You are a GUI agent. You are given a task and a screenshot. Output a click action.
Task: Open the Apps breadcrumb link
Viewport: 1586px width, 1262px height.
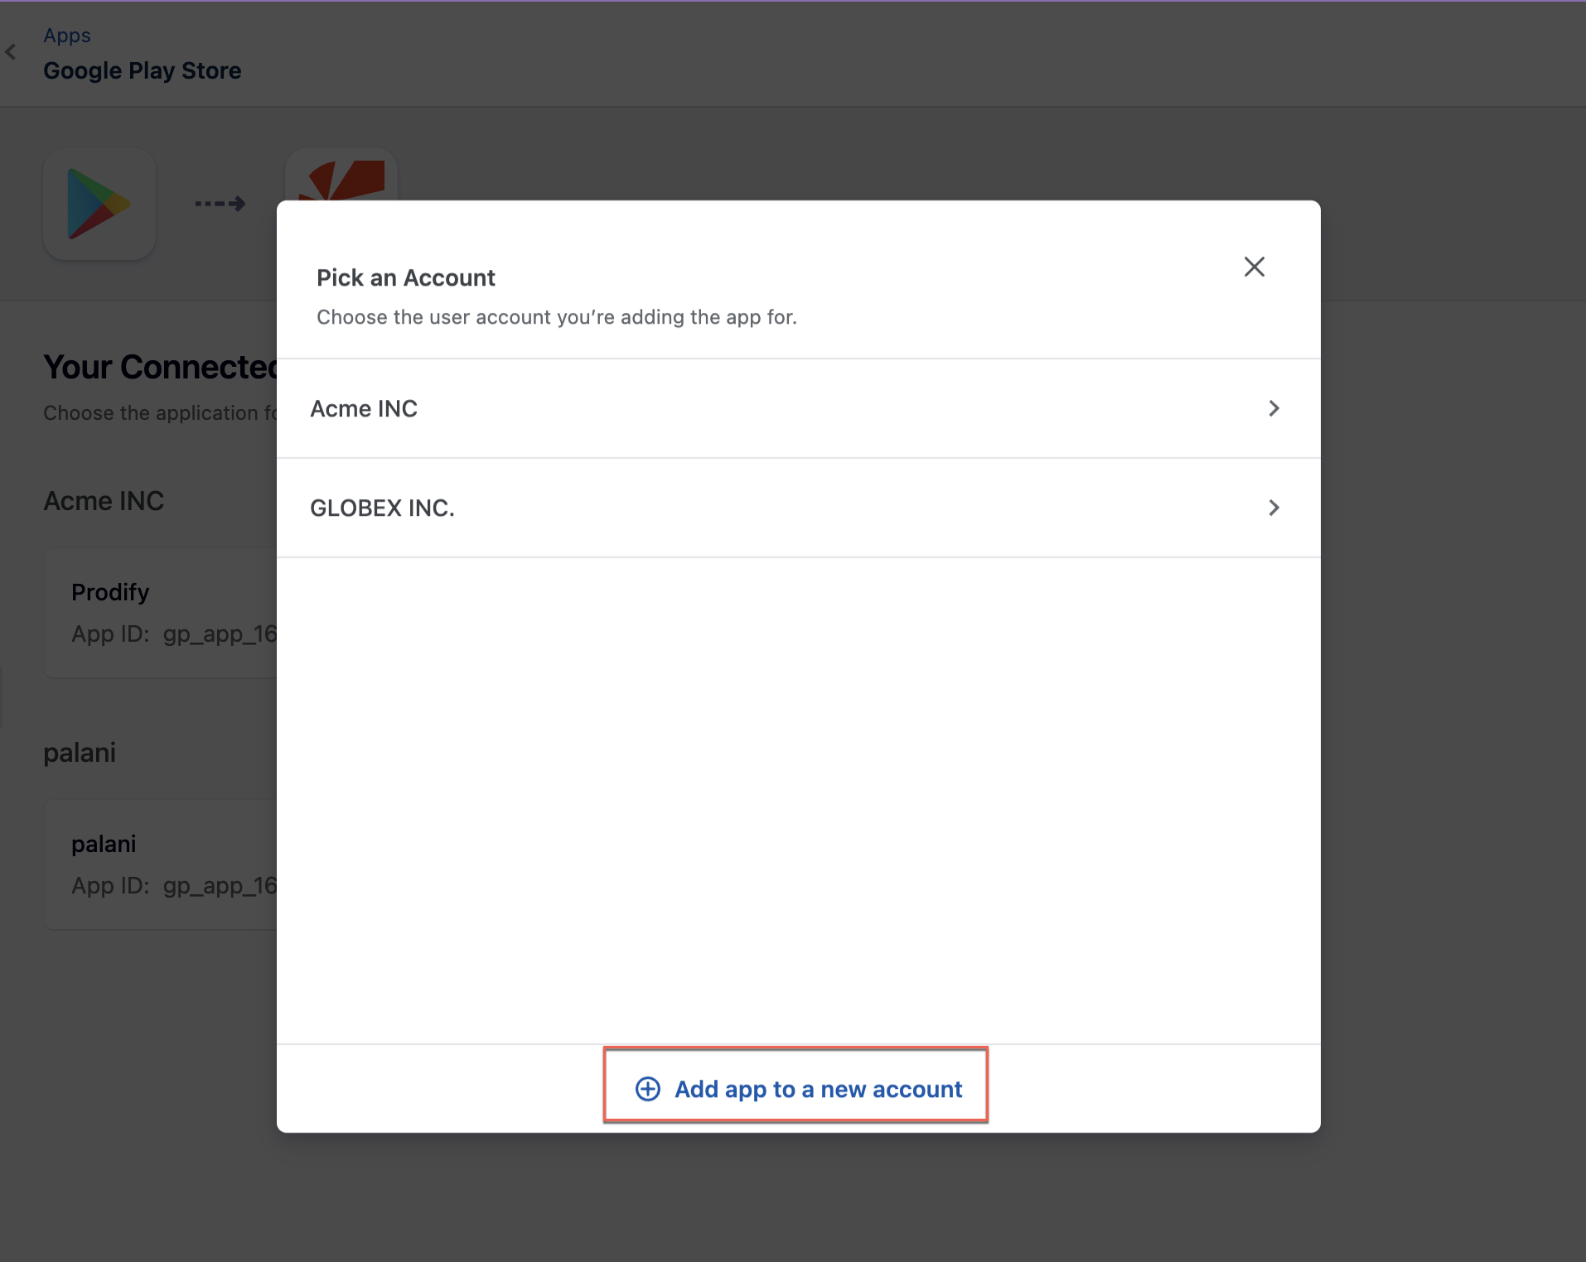(67, 35)
